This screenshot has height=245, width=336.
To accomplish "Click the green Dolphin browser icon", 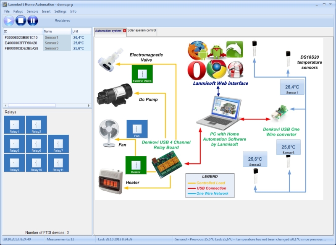I will point(235,49).
